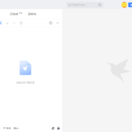Click the lock icon in status bar
This screenshot has height=132, width=132.
pos(58,128)
